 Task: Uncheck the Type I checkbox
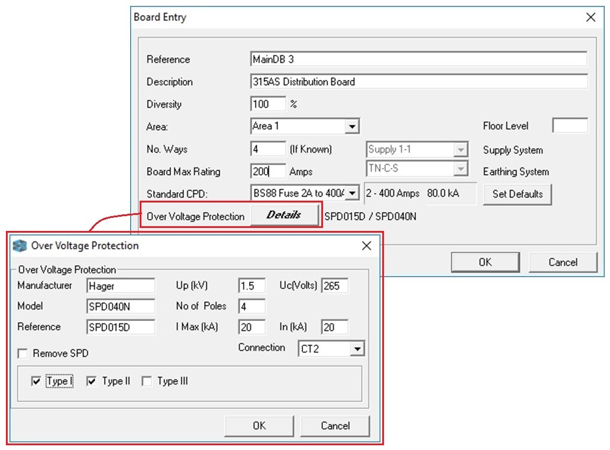(35, 381)
